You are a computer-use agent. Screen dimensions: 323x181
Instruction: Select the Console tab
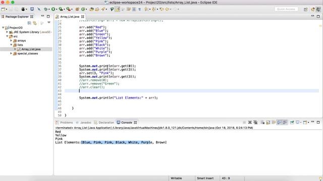[127, 123]
